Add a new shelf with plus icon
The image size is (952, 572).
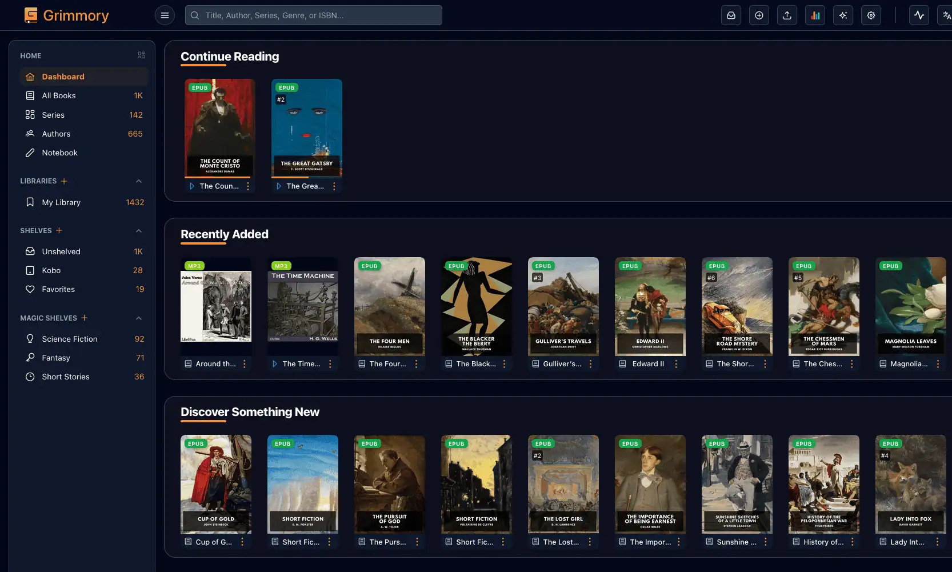59,230
